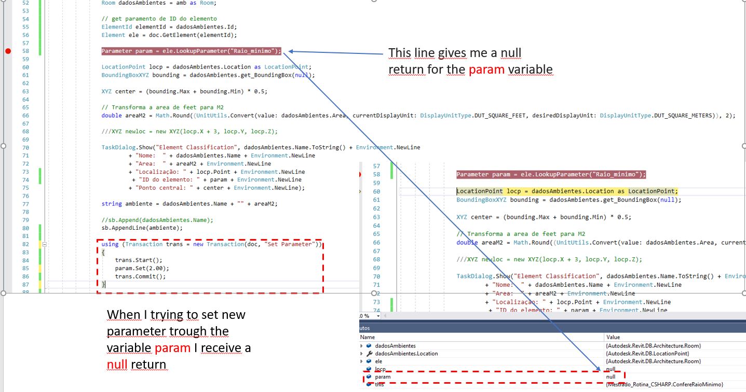The image size is (746, 392).
Task: Click the sphere icon beside the this variable
Action: point(369,385)
